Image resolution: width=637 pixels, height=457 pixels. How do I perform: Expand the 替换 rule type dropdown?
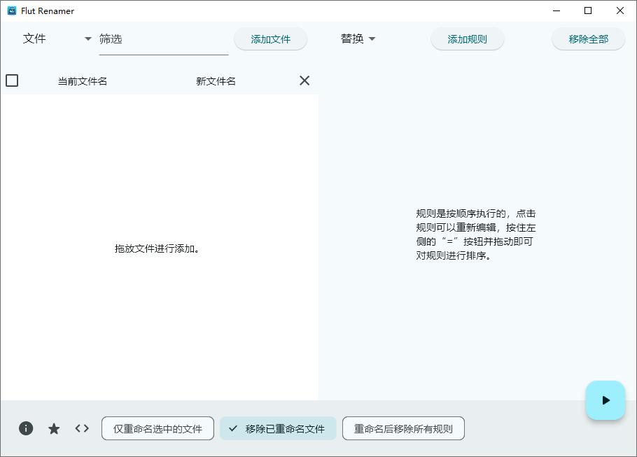(x=358, y=39)
